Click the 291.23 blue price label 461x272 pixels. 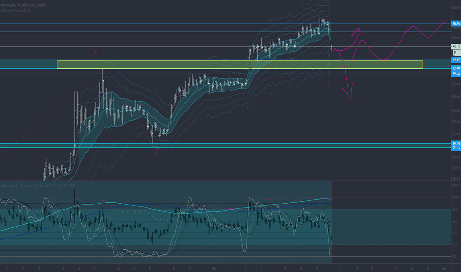456,148
